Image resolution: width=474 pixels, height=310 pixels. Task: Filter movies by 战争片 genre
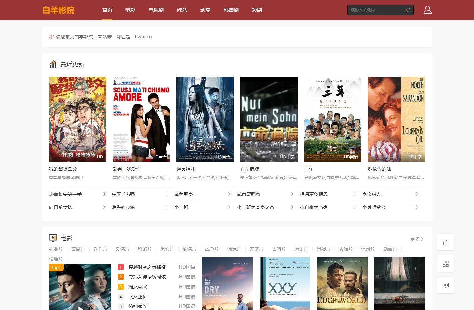[x=212, y=249]
